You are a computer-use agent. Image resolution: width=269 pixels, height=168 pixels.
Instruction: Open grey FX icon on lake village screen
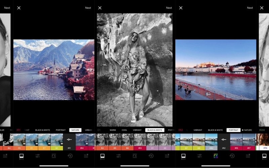(x=54, y=156)
